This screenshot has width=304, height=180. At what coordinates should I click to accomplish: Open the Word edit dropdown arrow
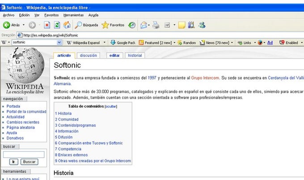(174, 25)
